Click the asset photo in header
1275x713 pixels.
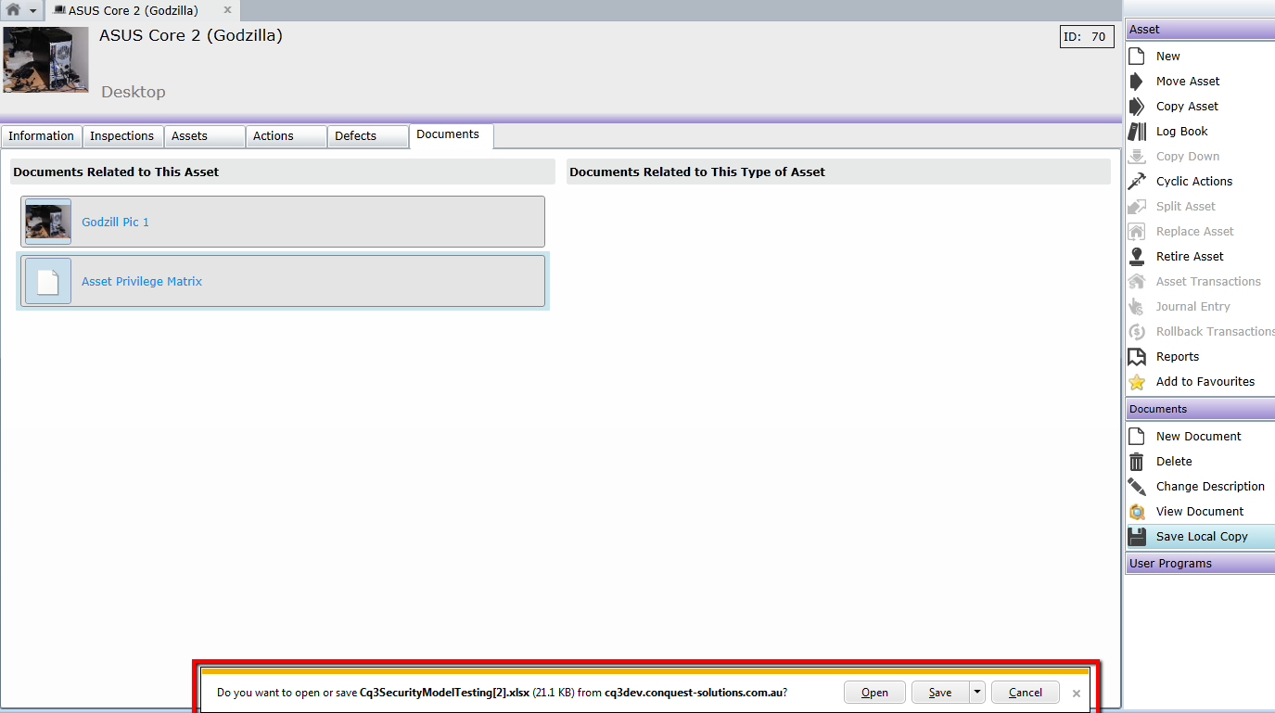coord(45,59)
